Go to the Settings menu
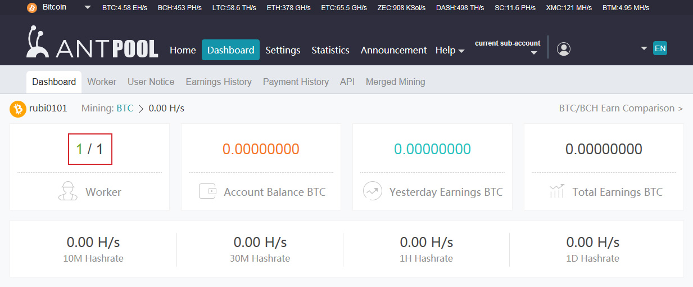This screenshot has width=693, height=287. (283, 50)
